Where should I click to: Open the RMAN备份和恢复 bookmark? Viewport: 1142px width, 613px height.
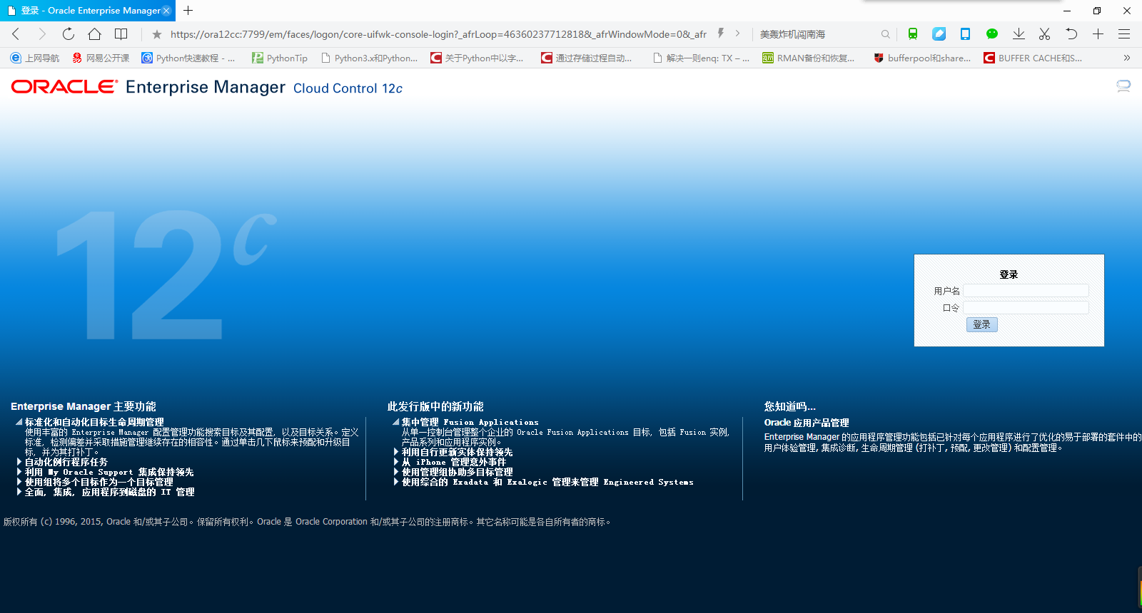809,58
